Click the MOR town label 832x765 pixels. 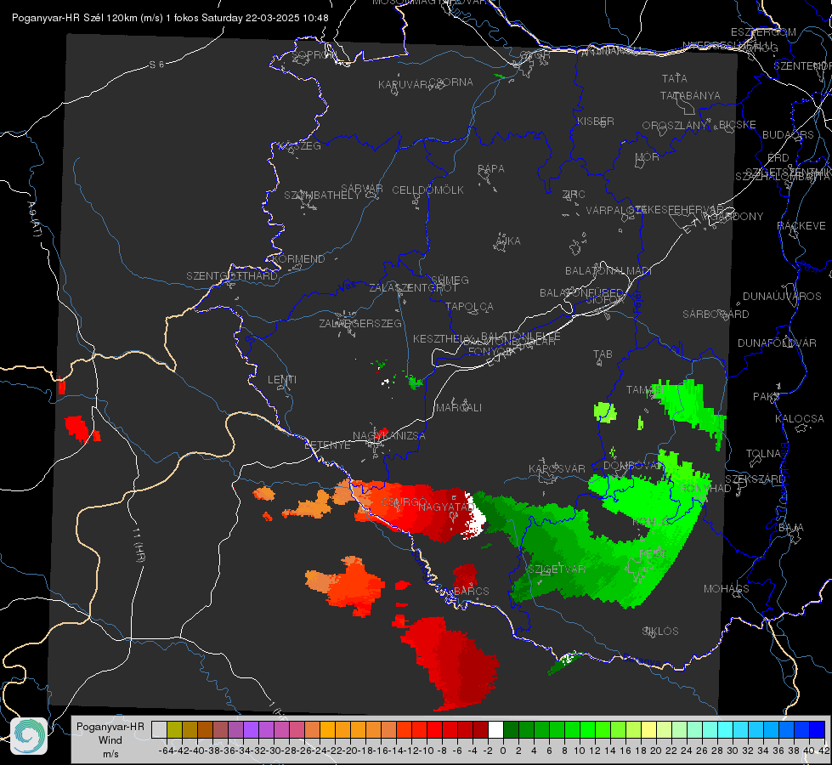(x=648, y=156)
